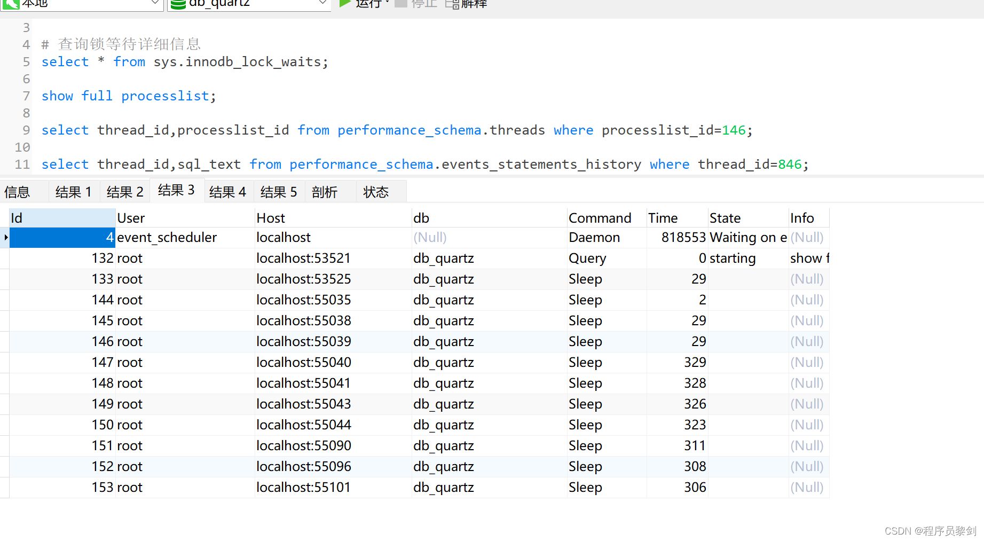Click the row selector arrow on the left
The width and height of the screenshot is (984, 541).
click(5, 237)
